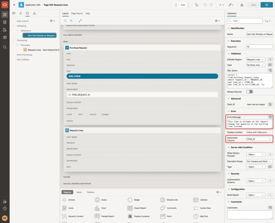Switch to the Dynamic Actions lightning tab
This screenshot has height=223, width=275.
click(20, 13)
